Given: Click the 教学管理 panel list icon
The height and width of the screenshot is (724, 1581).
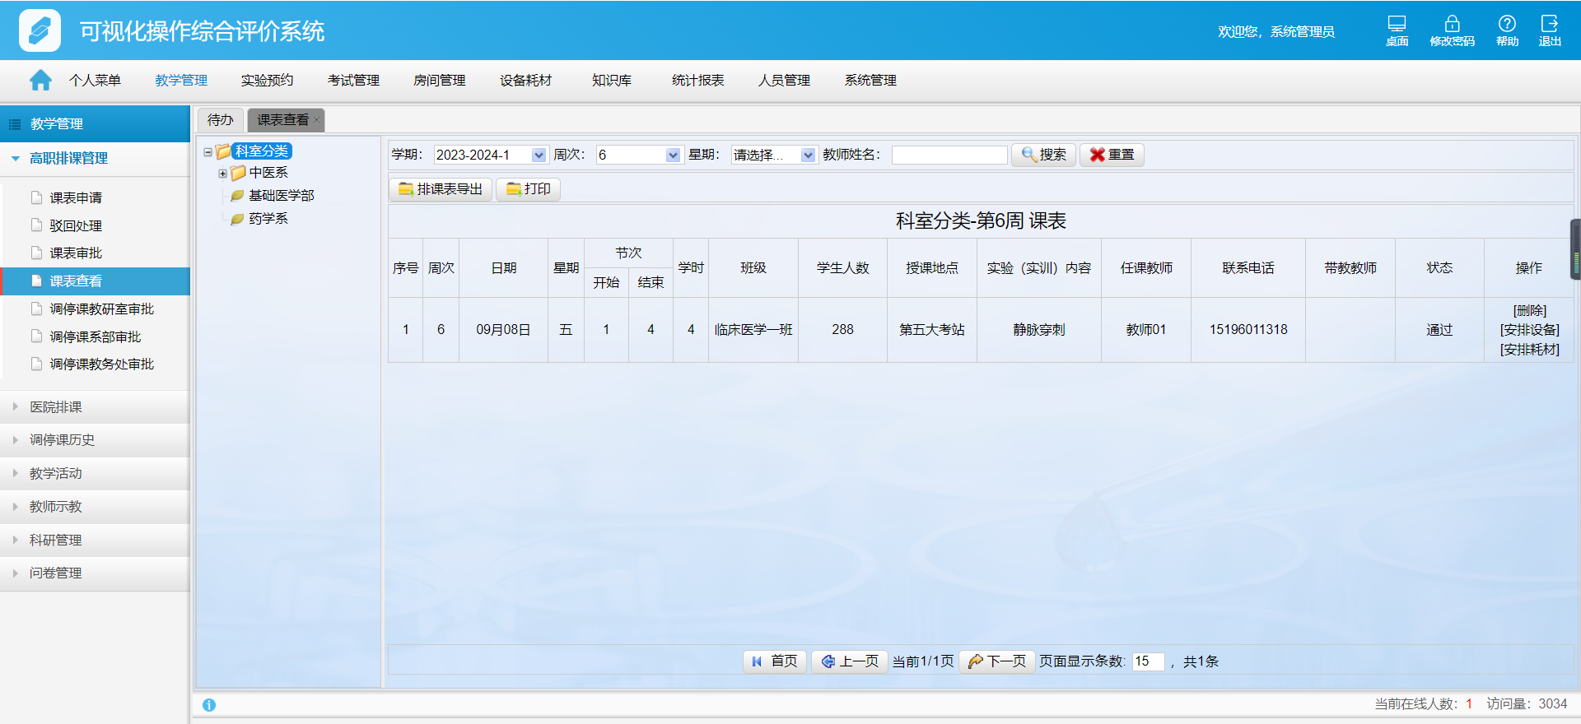Looking at the screenshot, I should coord(15,124).
